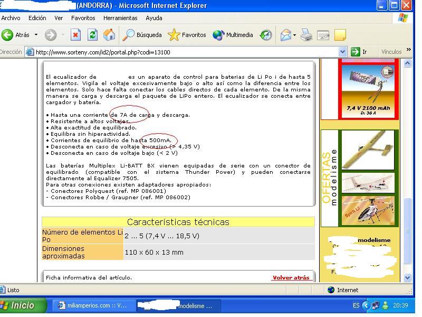Click the Edit page toolbar icon
The image size is (422, 317).
click(323, 35)
